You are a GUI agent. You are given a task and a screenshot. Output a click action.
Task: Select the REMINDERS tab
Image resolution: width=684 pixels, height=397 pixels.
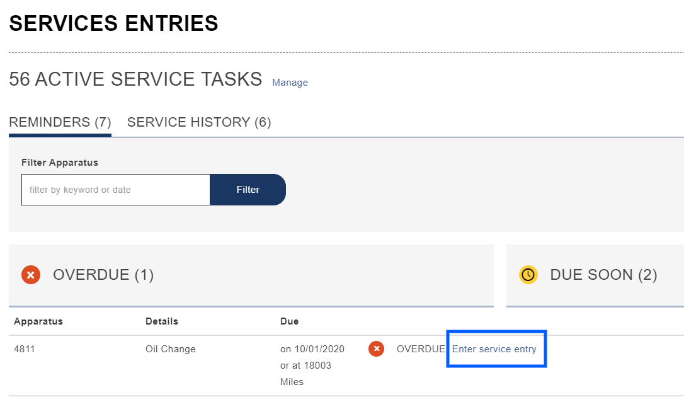point(60,122)
